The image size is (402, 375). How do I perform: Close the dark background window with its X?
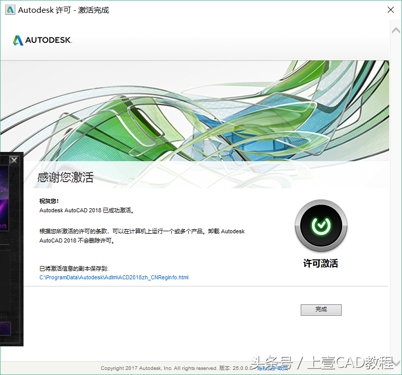coord(14,160)
